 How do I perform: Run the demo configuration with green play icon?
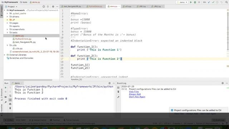coord(191,2)
